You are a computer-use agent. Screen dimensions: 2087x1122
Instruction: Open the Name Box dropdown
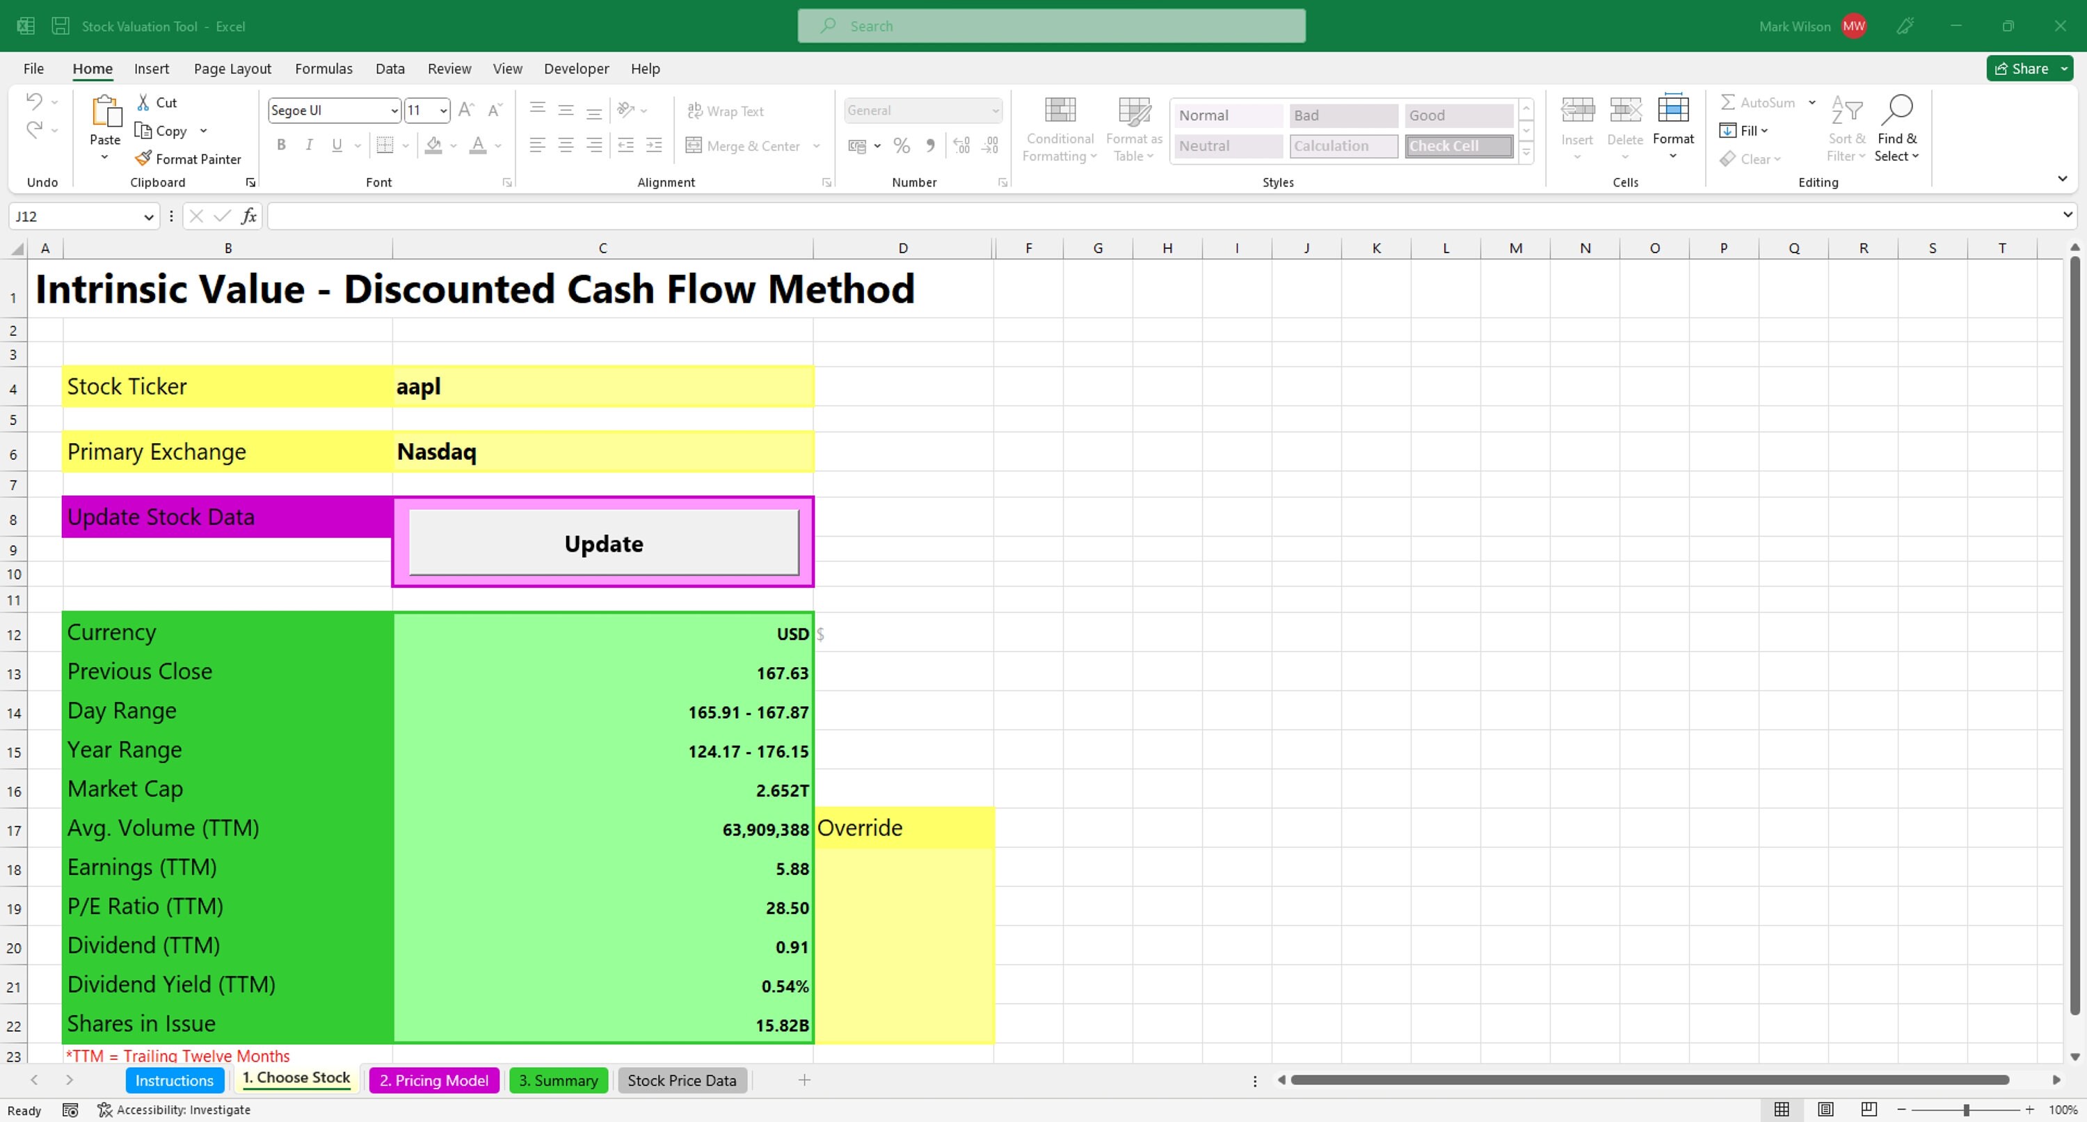coord(149,216)
